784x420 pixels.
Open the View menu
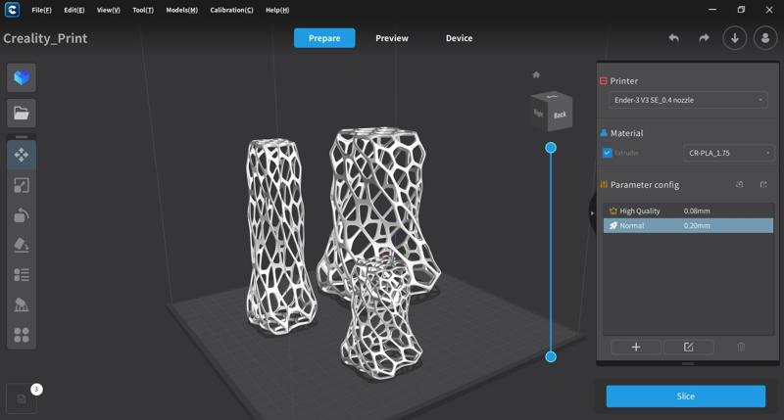pyautogui.click(x=109, y=10)
